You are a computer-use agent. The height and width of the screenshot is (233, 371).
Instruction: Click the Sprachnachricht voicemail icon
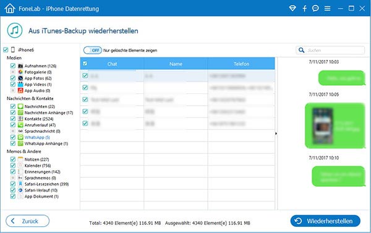(20, 131)
